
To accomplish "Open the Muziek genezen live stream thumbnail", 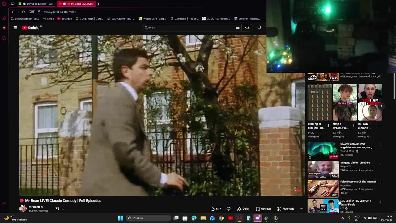I will (x=323, y=150).
